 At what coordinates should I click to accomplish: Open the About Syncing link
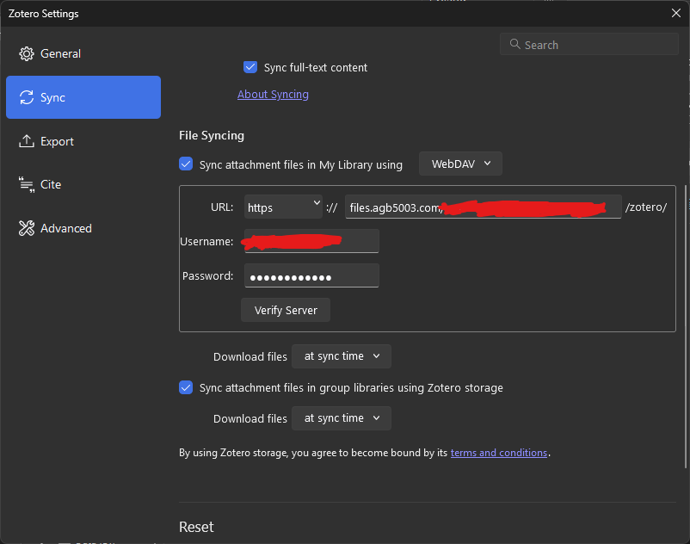[x=273, y=94]
